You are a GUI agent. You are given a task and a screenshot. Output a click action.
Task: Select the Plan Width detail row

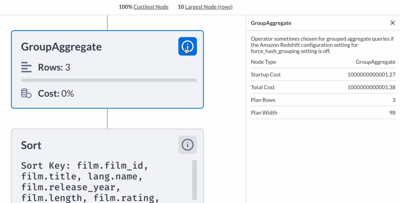click(323, 113)
